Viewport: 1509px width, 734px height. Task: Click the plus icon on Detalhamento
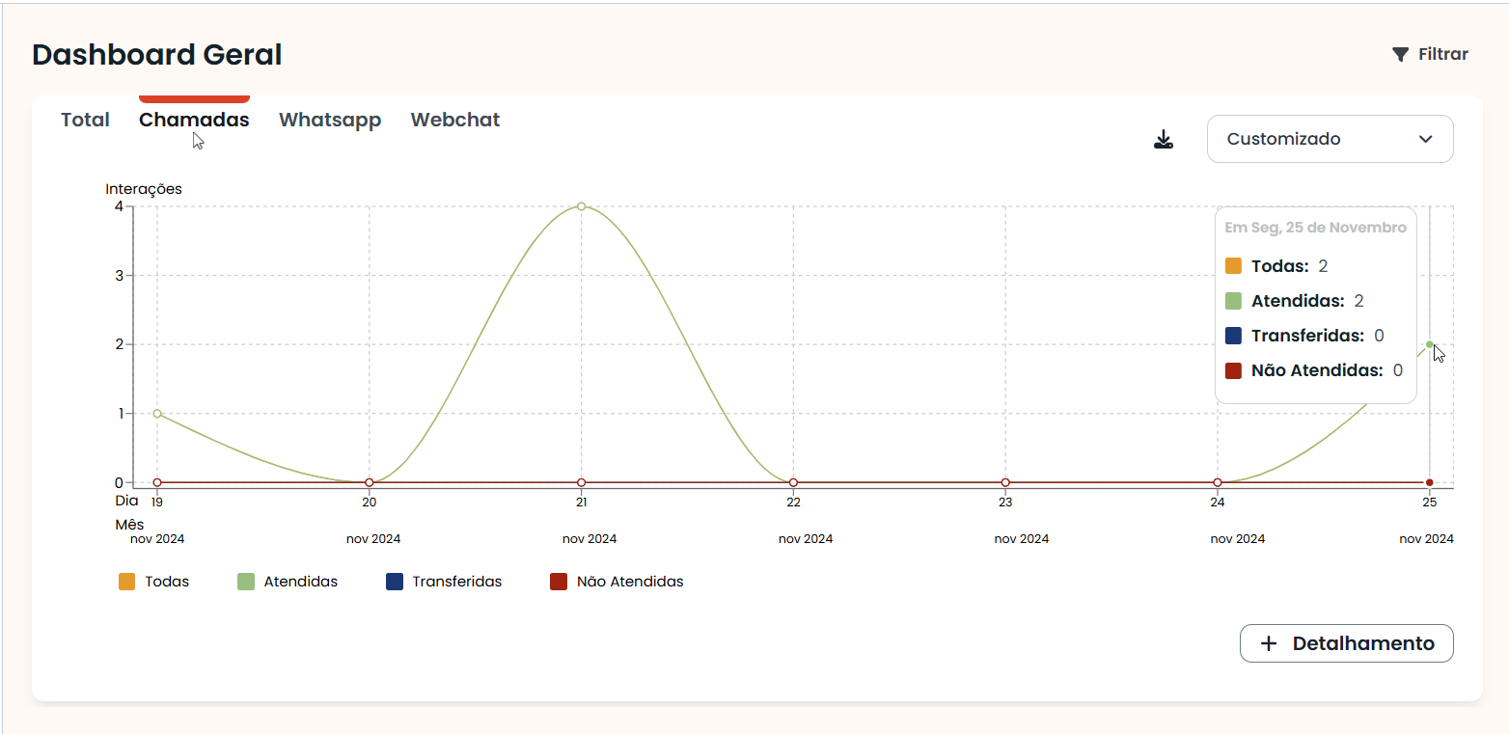pos(1269,644)
